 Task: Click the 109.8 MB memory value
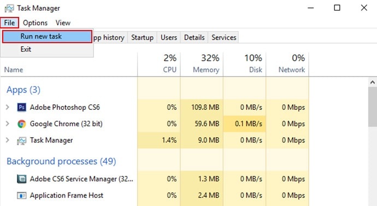[205, 107]
